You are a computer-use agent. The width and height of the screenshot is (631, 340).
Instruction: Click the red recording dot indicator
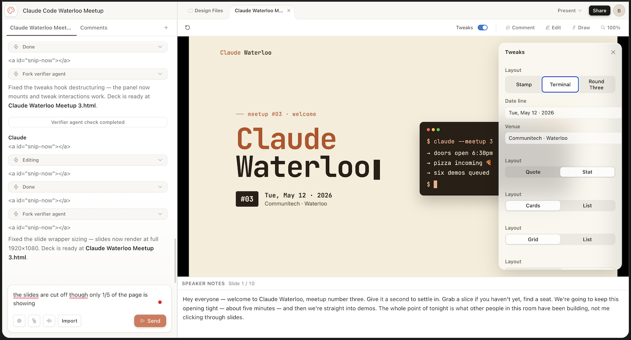160,302
